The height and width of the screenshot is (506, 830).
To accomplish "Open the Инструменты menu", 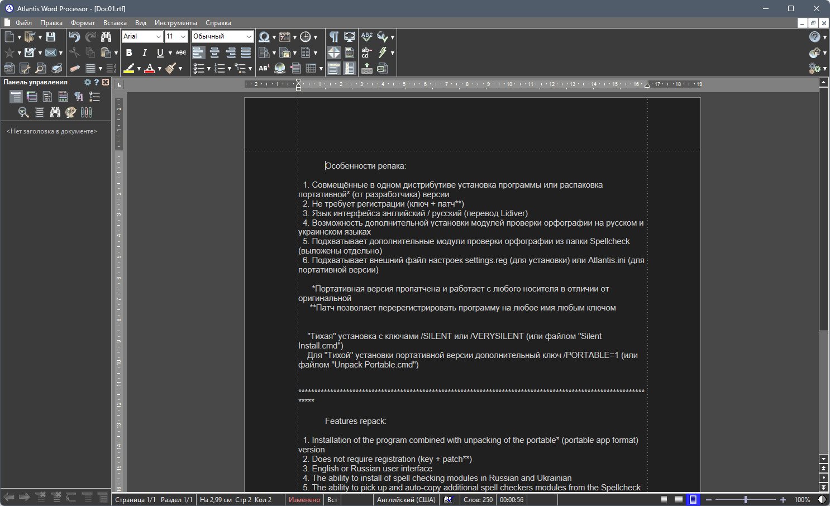I will (176, 23).
